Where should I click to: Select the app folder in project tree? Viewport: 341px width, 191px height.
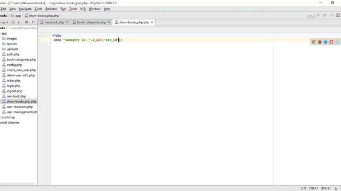click(4, 33)
